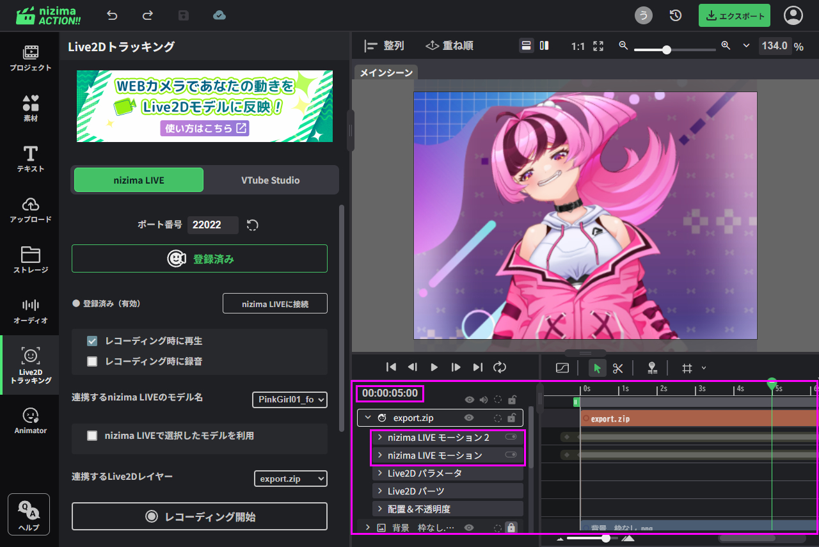Screen dimensions: 819x547
Task: Toggle visibility of export.zip layer
Action: (x=469, y=418)
